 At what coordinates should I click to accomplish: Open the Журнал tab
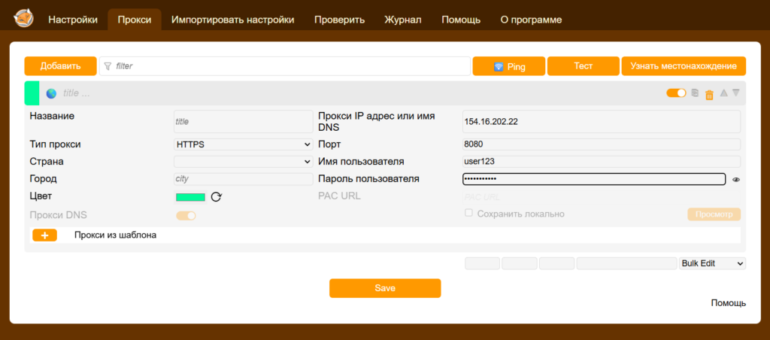coord(403,20)
